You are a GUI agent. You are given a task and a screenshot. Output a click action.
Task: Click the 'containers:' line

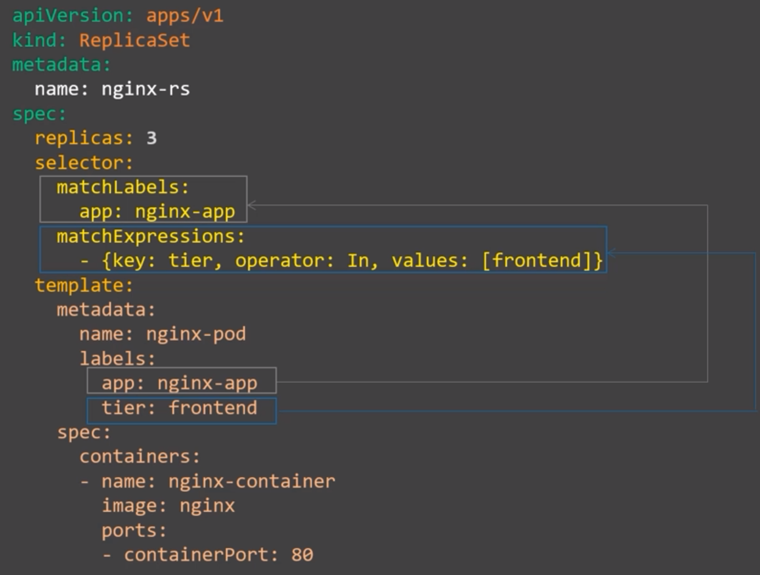coord(140,457)
